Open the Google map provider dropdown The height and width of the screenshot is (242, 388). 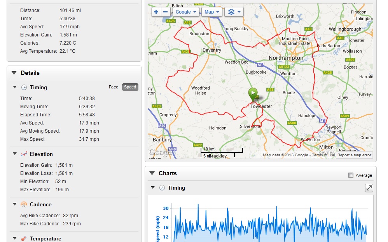(x=186, y=12)
